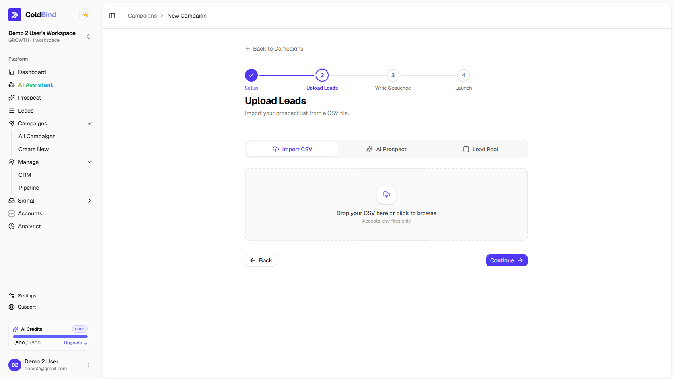Expand the Signal section chevron

click(x=90, y=201)
